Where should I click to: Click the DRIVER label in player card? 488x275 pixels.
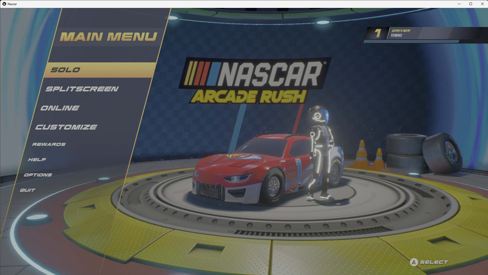tap(401, 31)
